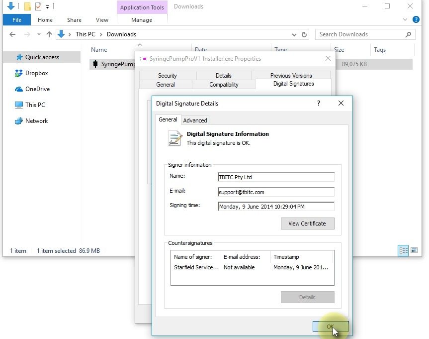Open the Security tab in Properties
The height and width of the screenshot is (339, 429).
[x=168, y=75]
